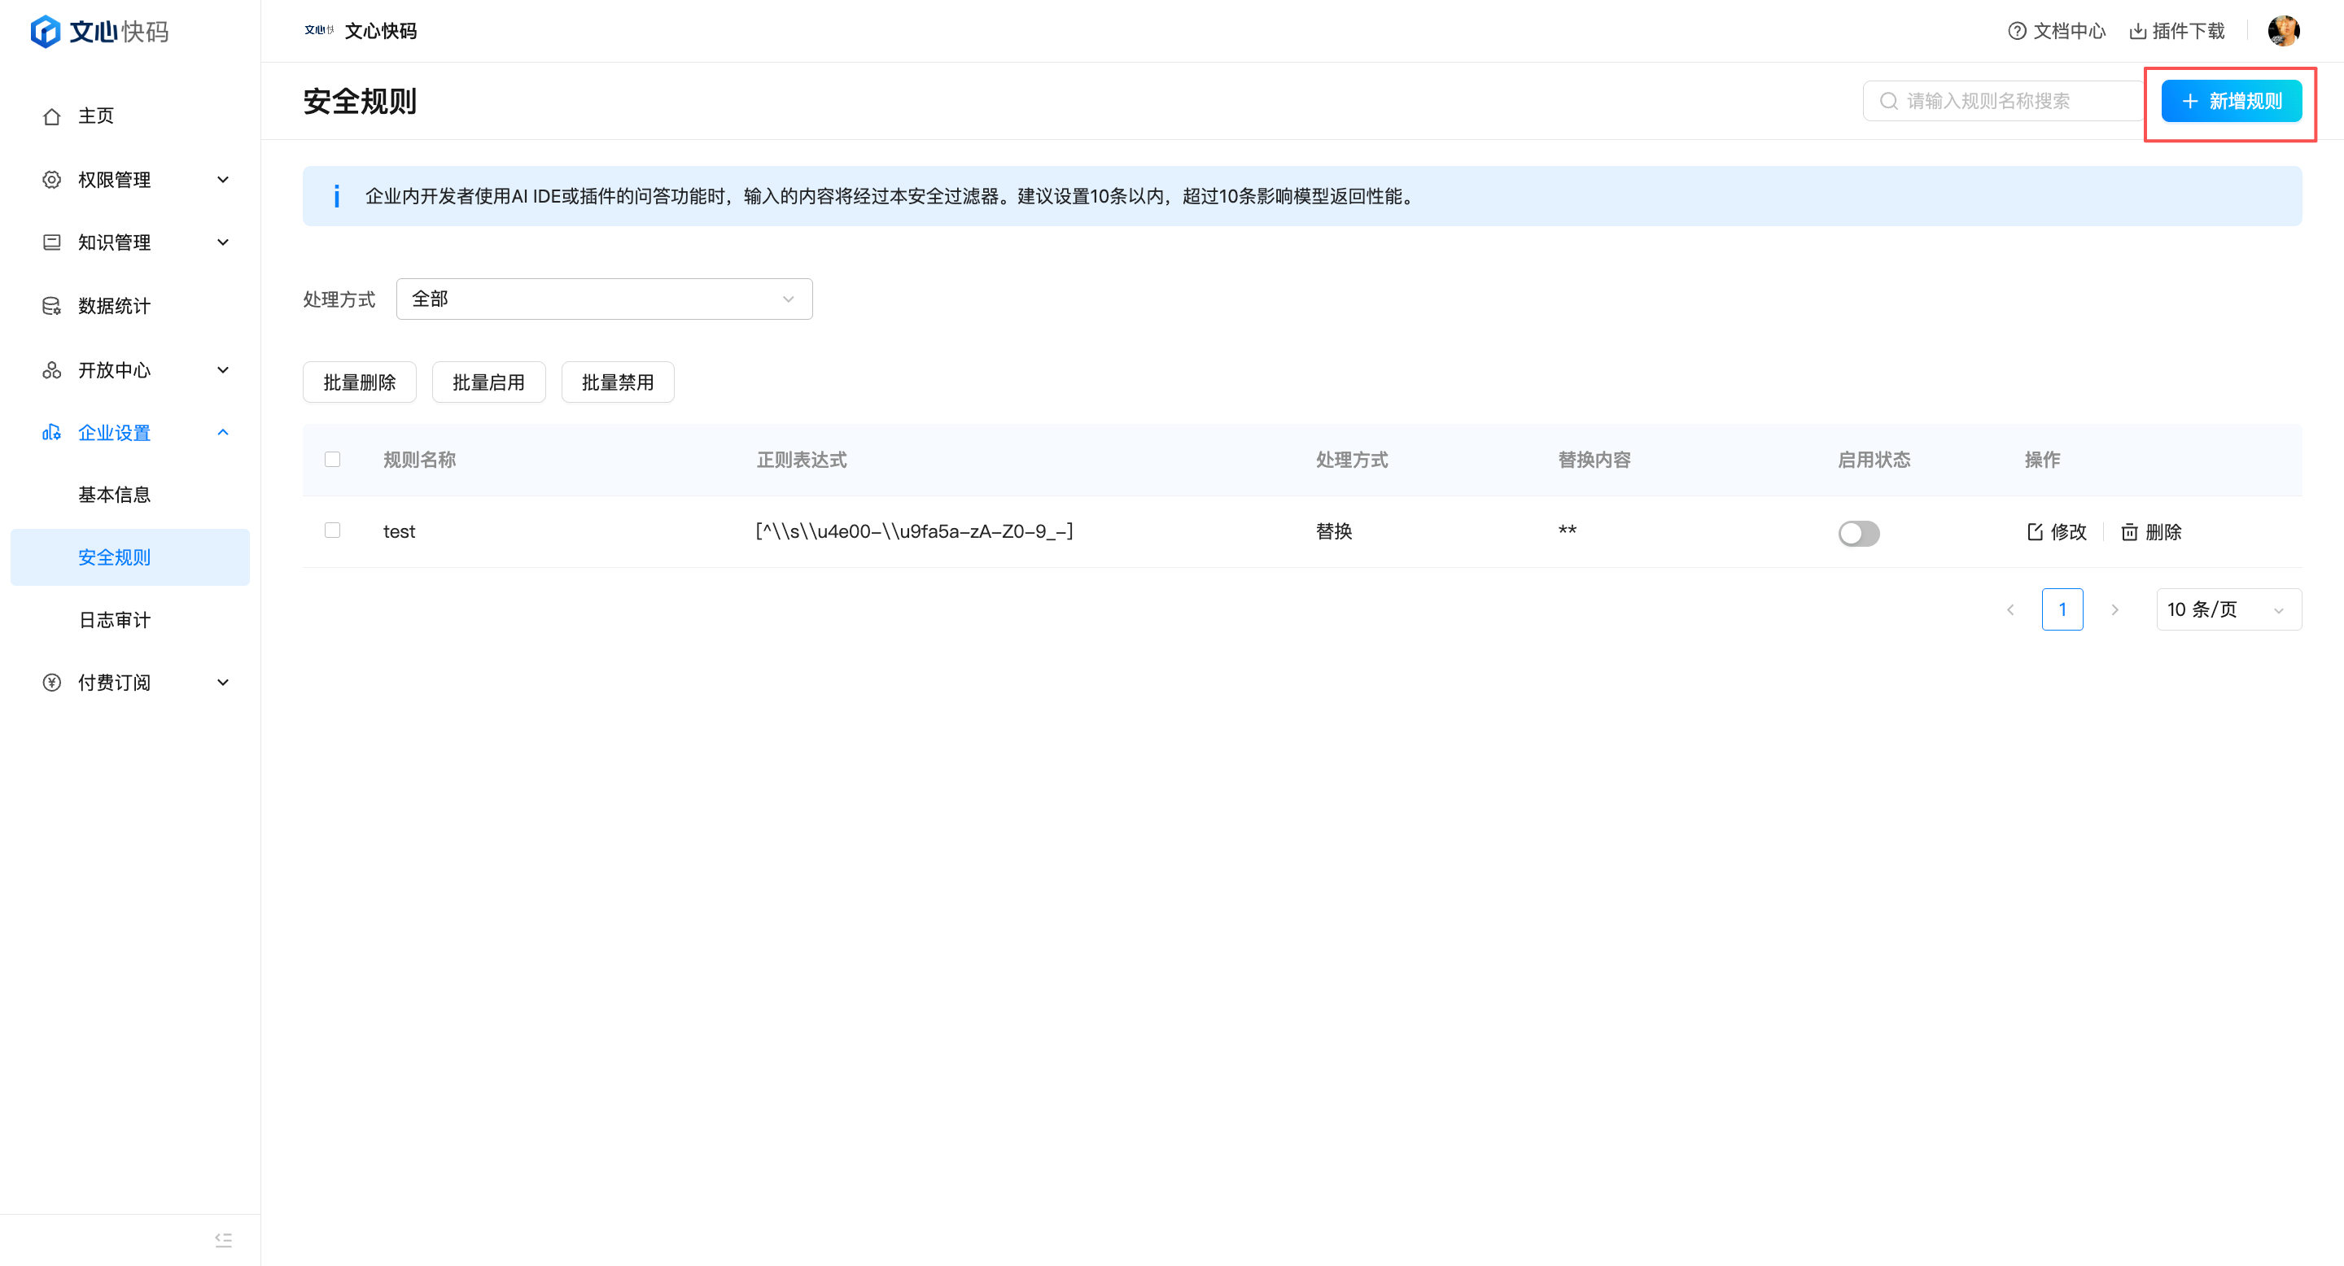Click the sidebar collapse icon at bottom
This screenshot has width=2344, height=1266.
click(x=223, y=1240)
